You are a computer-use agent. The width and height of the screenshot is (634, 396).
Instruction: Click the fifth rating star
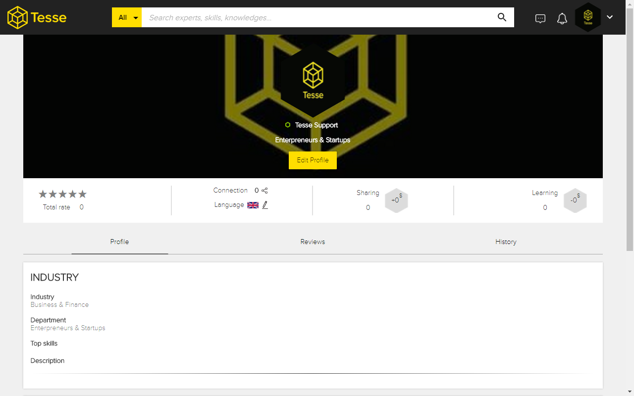(83, 194)
